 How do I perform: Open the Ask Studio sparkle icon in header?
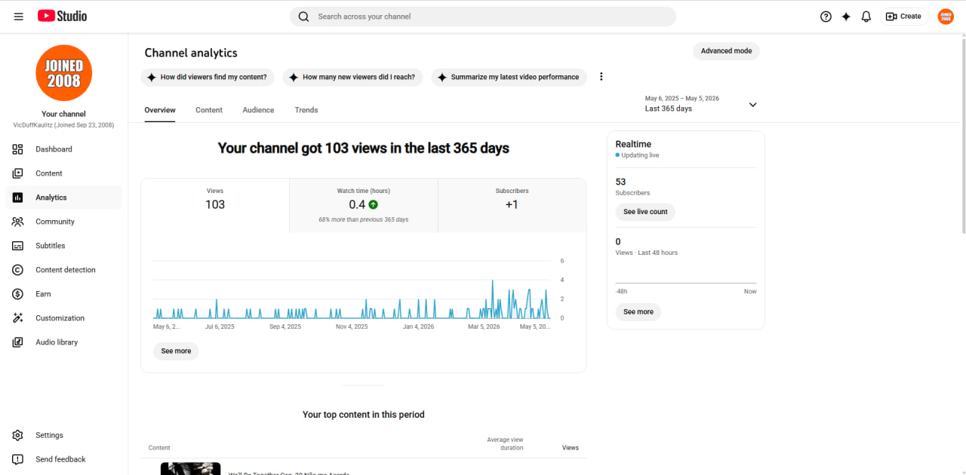pos(846,17)
